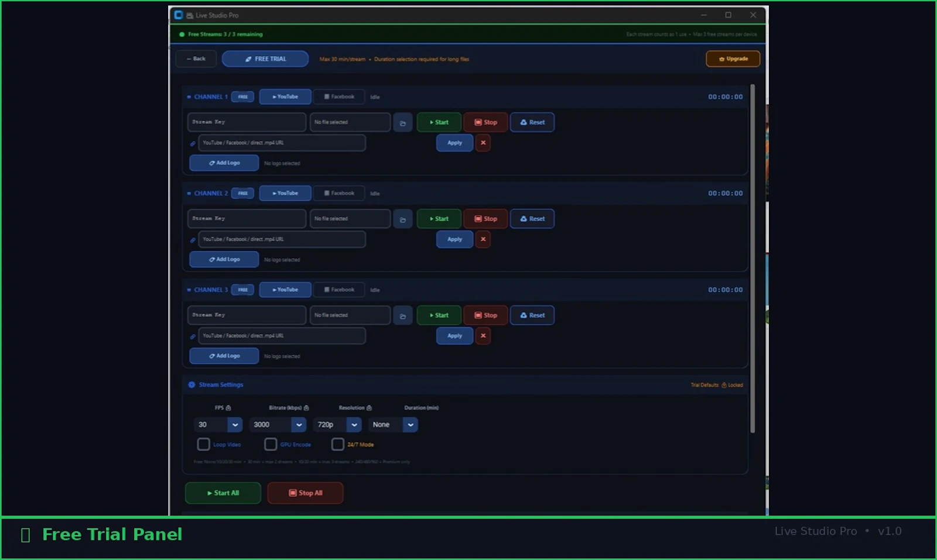Click the link icon beside Channel 1 URL
This screenshot has height=560, width=937.
coord(193,143)
